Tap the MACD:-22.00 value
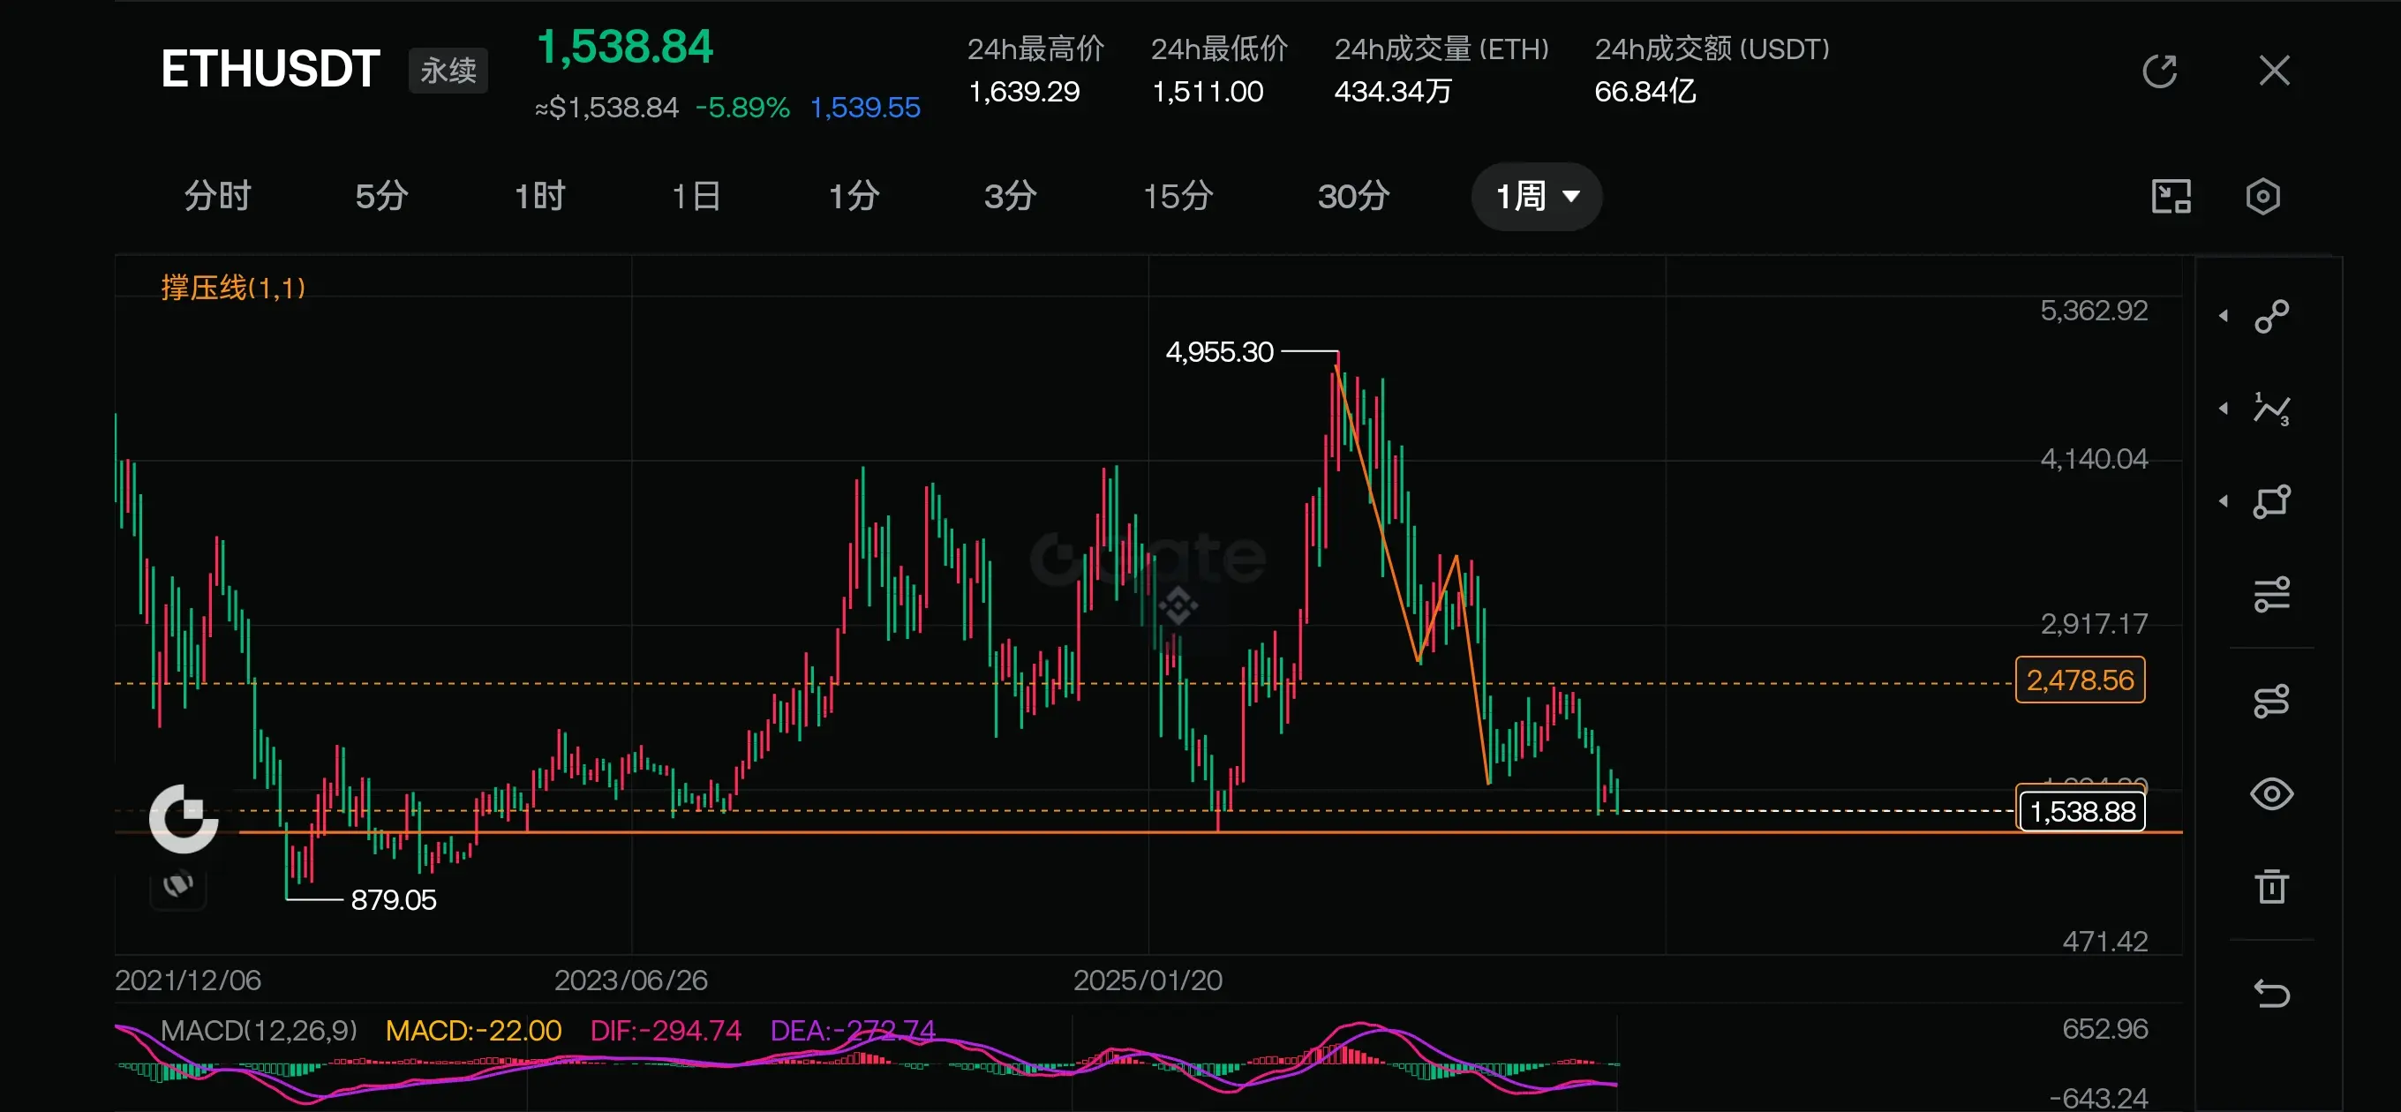The width and height of the screenshot is (2401, 1112). click(473, 1030)
